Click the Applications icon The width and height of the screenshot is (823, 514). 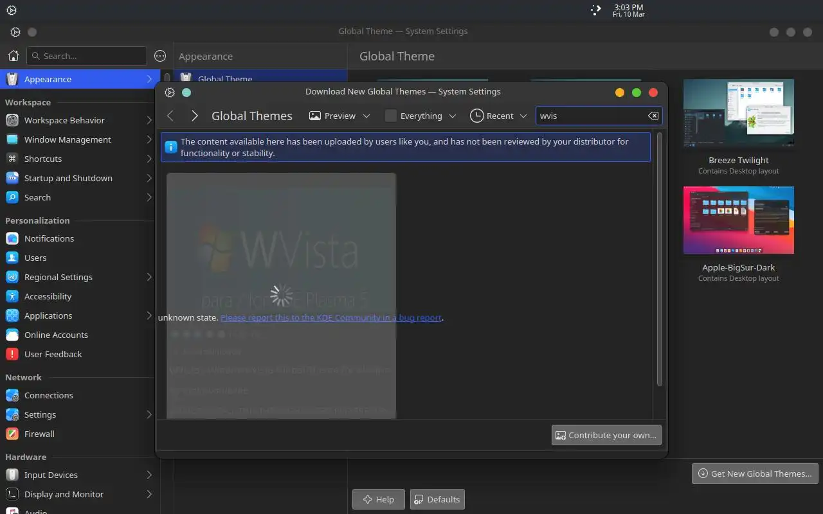pos(12,315)
